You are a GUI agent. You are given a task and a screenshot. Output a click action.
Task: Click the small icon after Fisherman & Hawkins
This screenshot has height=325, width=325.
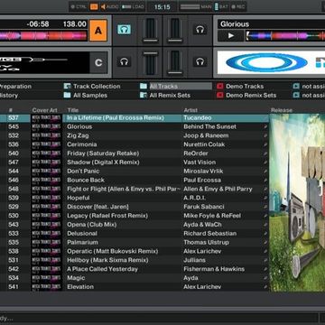pyautogui.click(x=265, y=269)
